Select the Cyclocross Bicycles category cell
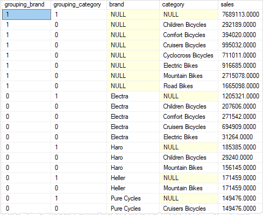The width and height of the screenshot is (263, 215). 189,55
